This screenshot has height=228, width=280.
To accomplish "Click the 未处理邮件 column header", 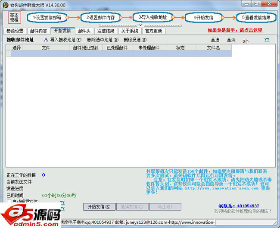I will (149, 48).
